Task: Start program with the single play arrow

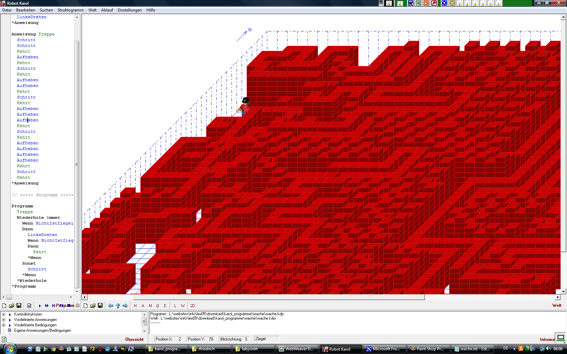Action: pos(40,305)
